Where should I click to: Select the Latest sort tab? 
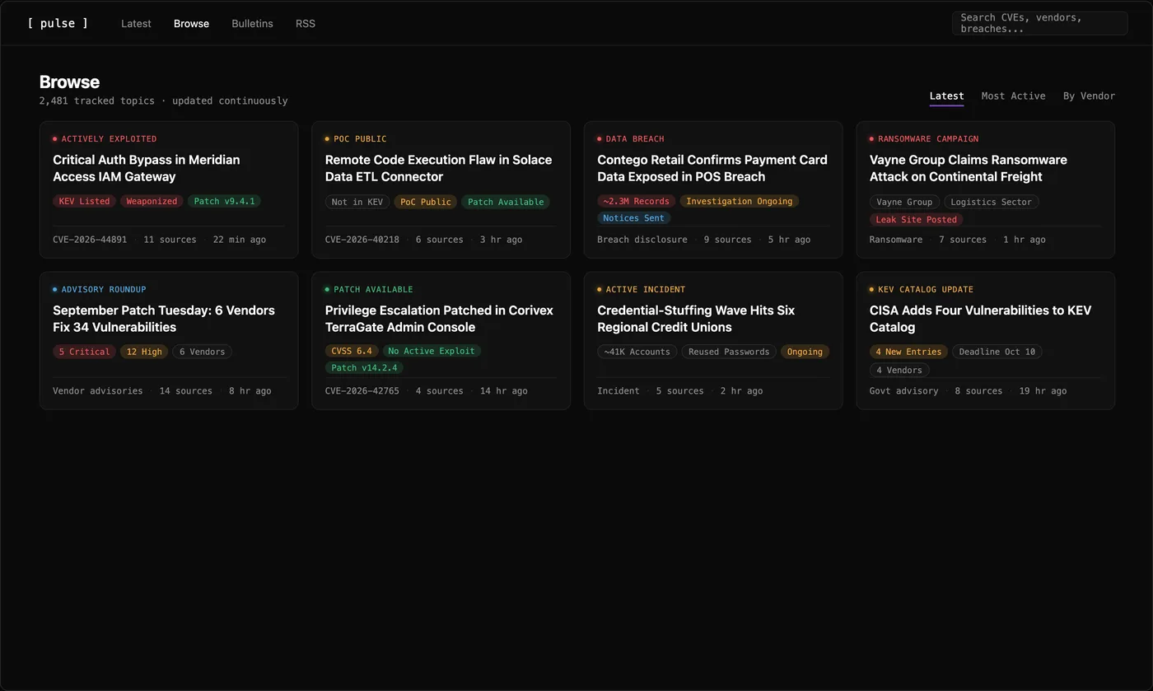pyautogui.click(x=946, y=96)
